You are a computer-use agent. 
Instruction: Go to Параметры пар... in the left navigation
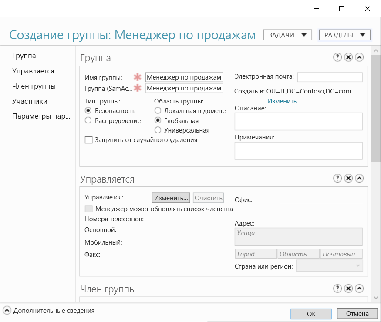point(41,116)
